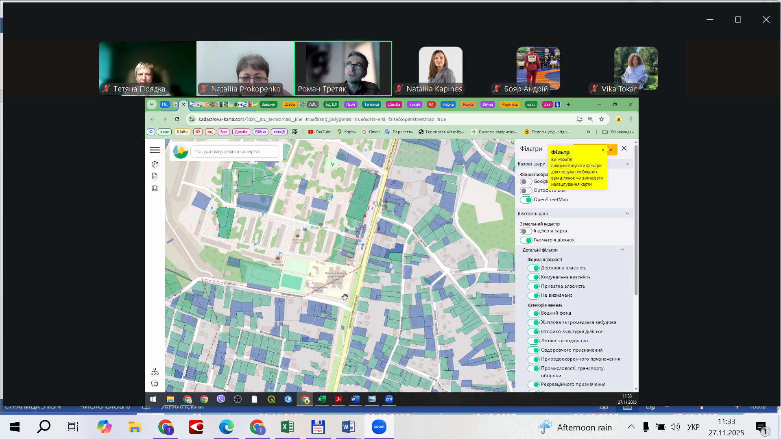Open the YouTube bookmark link

[320, 132]
